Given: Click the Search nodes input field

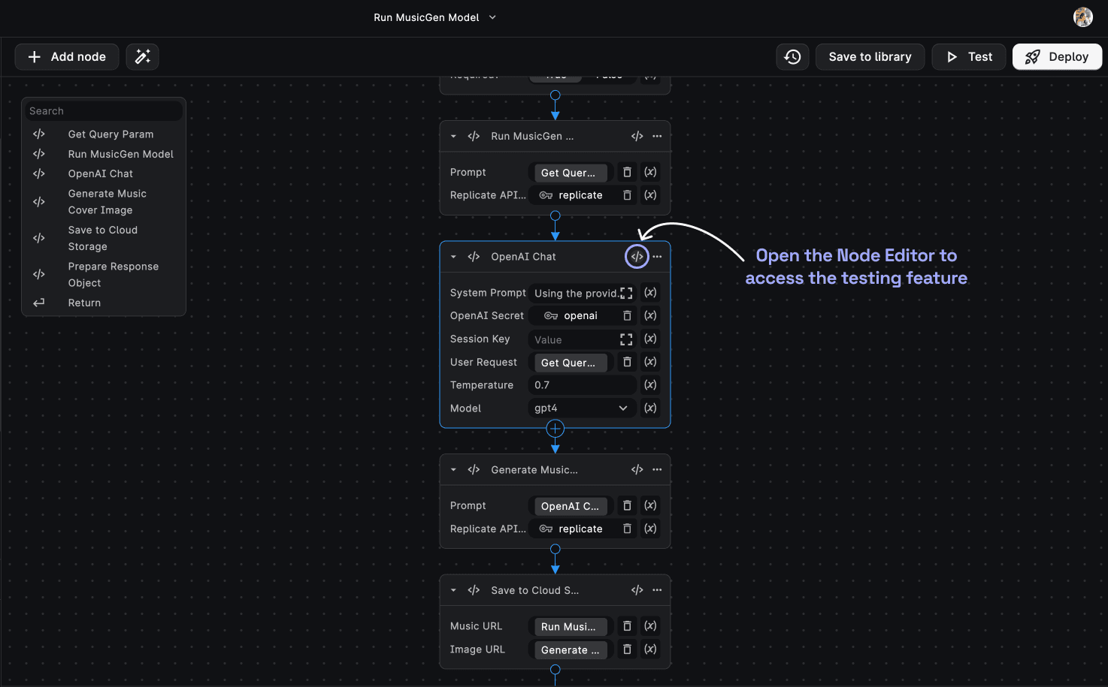Looking at the screenshot, I should click(x=104, y=111).
